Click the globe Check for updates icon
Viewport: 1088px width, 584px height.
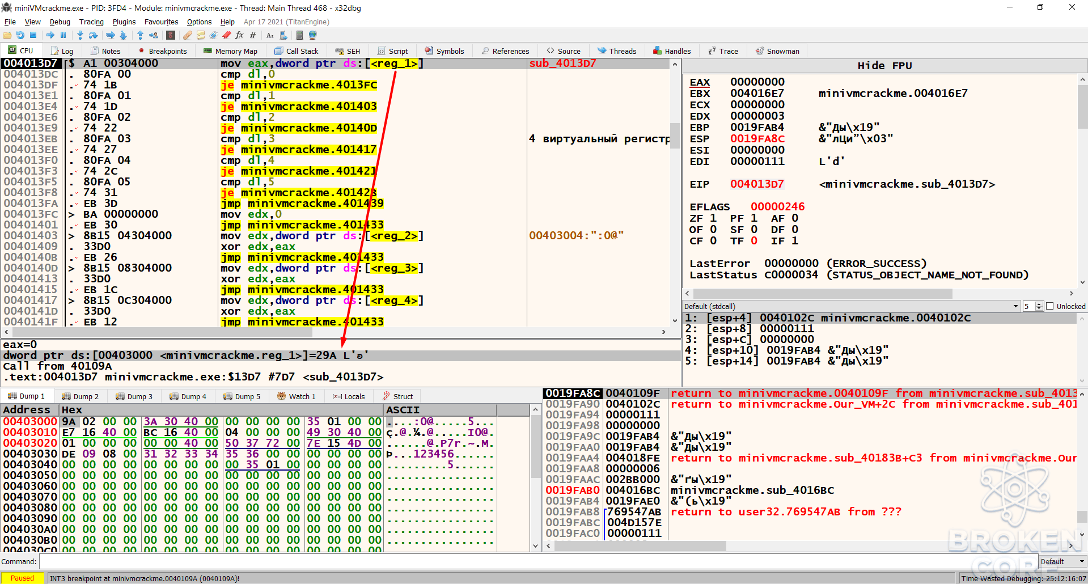click(x=312, y=35)
